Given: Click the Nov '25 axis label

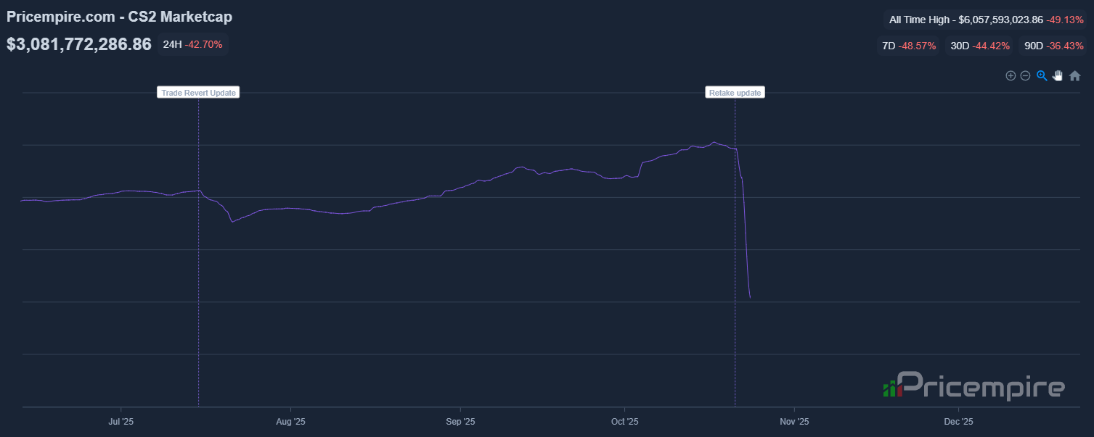Looking at the screenshot, I should 794,421.
